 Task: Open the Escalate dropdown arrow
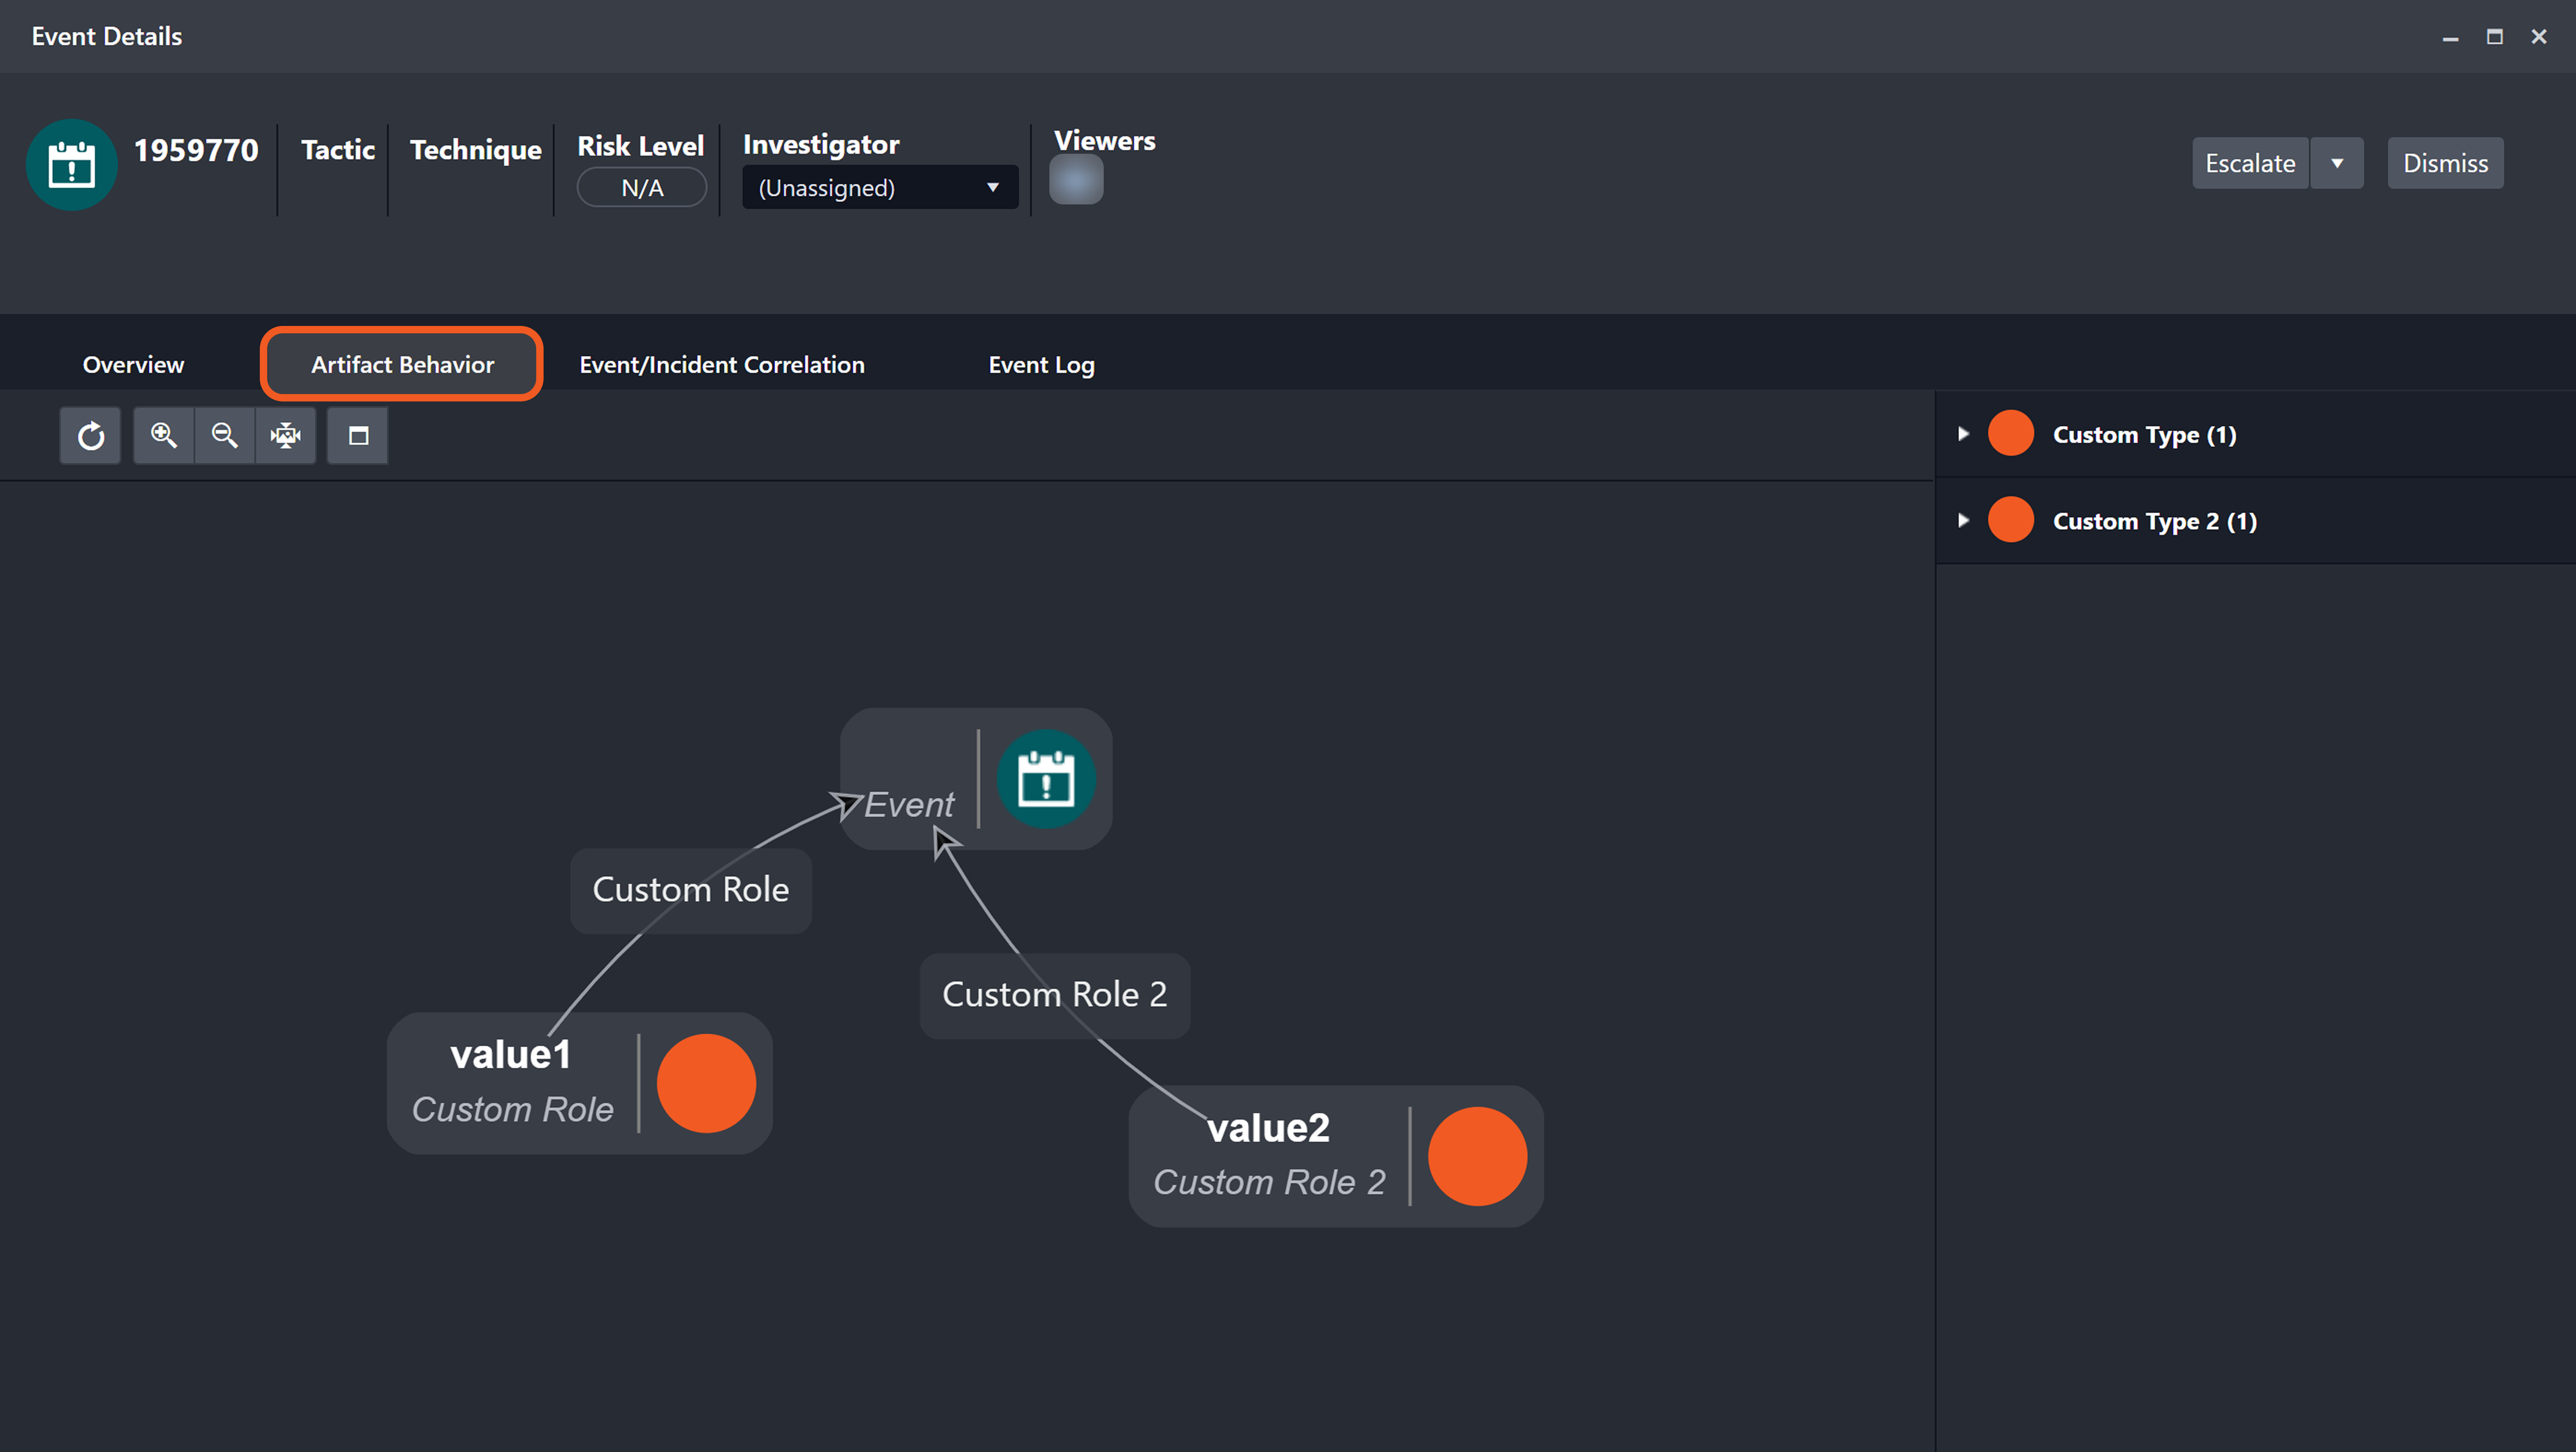2337,163
